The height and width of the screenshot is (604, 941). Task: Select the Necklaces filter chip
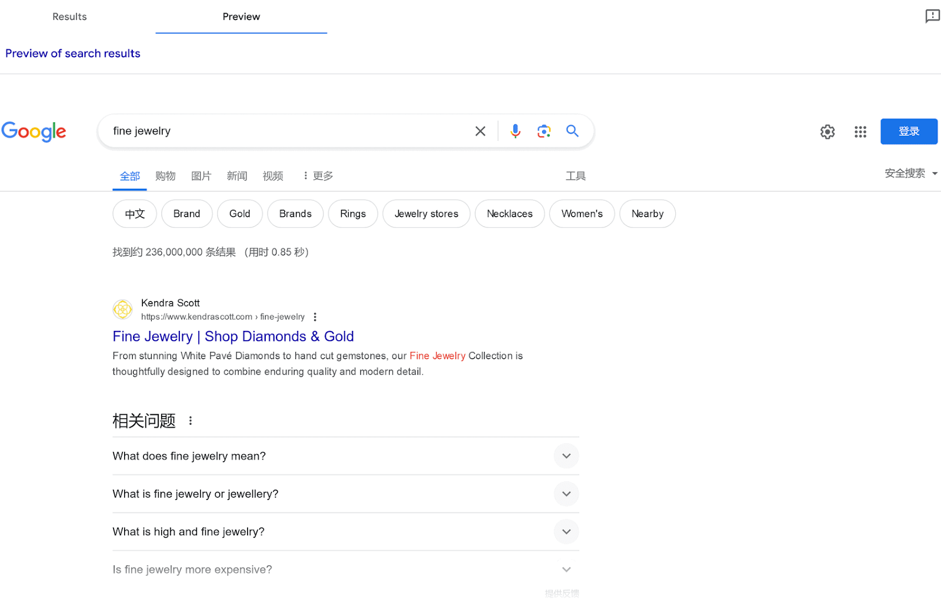[x=509, y=214]
